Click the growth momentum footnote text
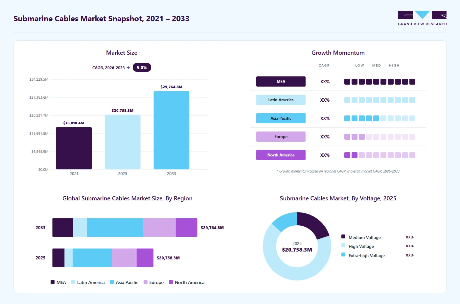 coord(338,171)
